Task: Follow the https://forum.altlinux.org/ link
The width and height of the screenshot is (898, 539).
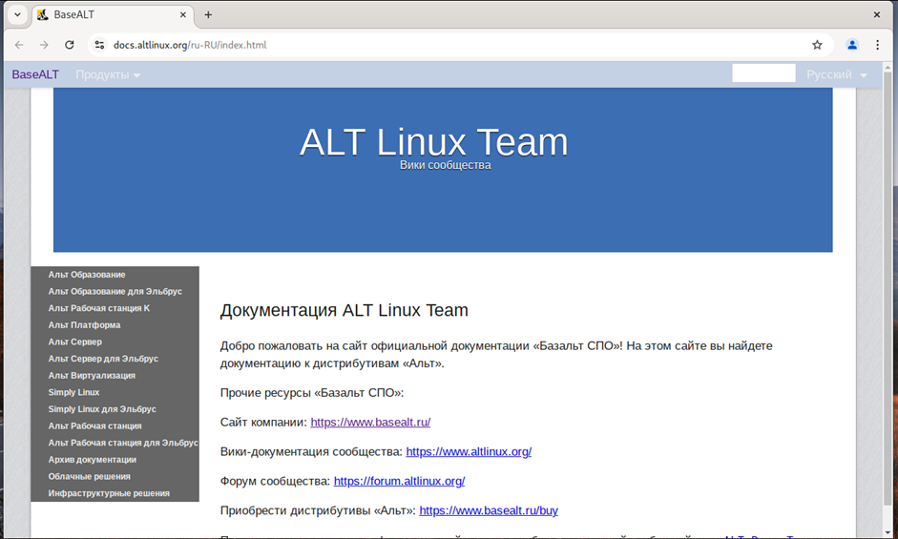Action: (x=399, y=481)
